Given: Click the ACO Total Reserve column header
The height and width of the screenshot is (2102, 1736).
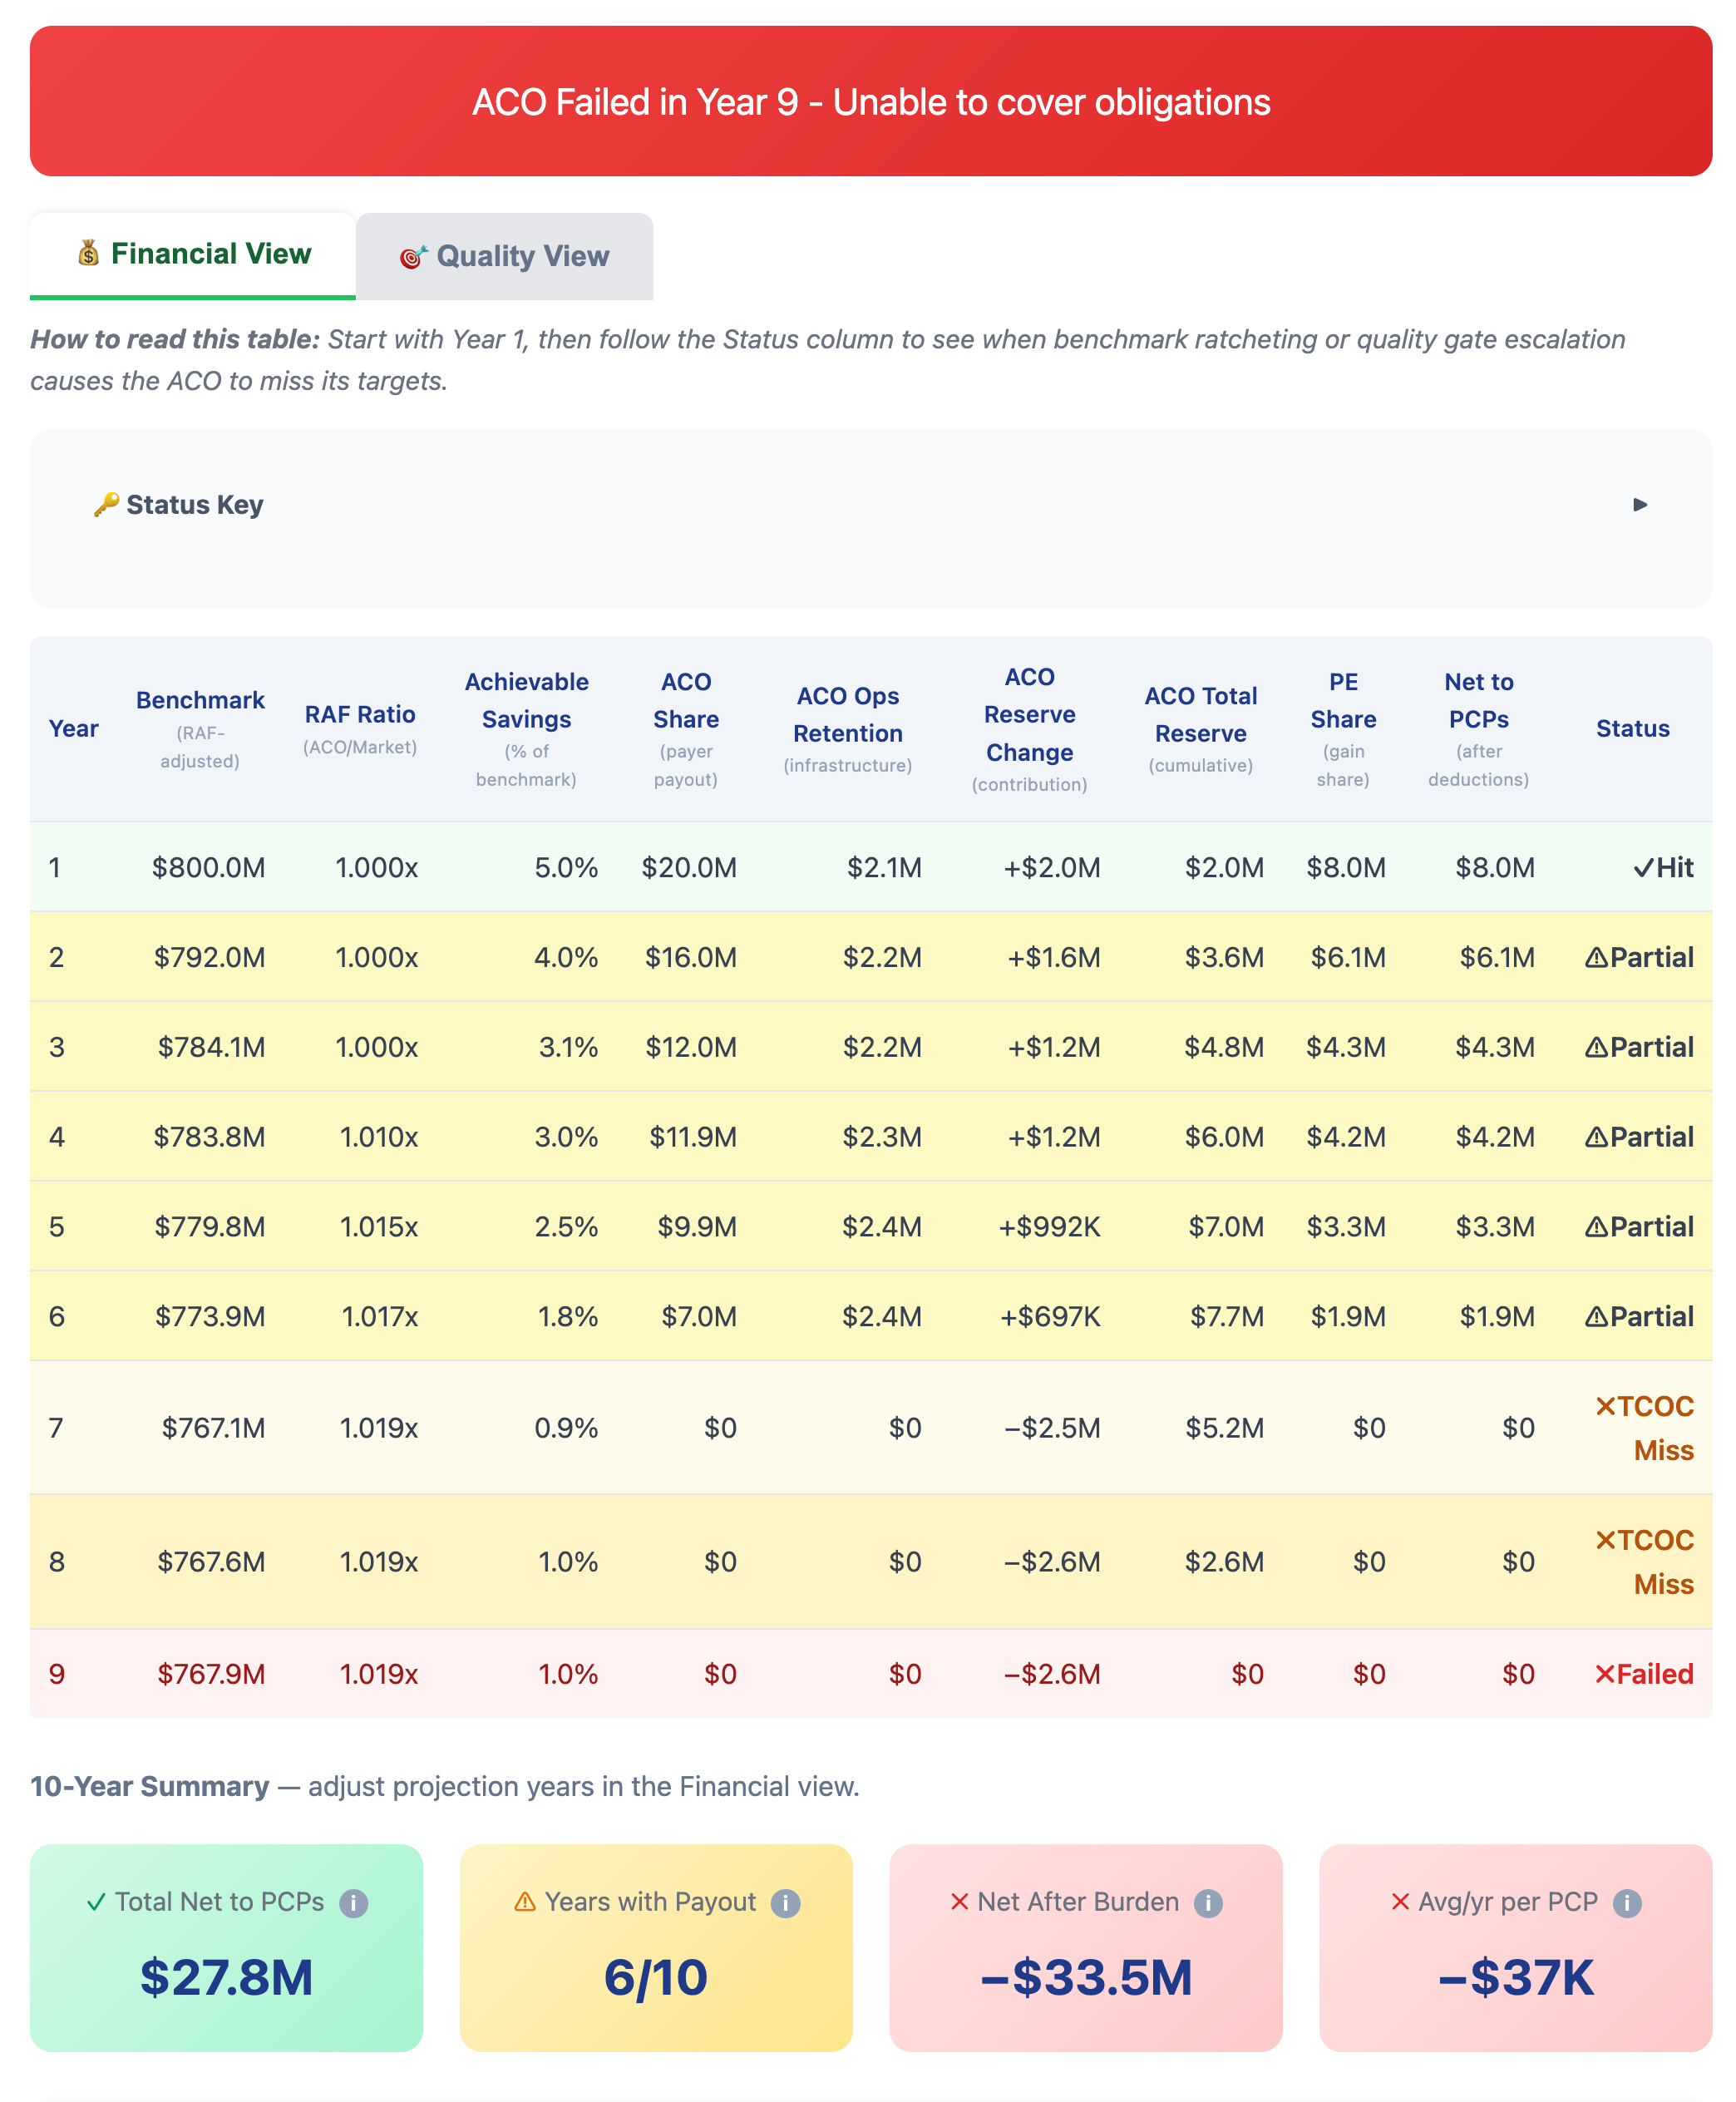Looking at the screenshot, I should [x=1200, y=714].
